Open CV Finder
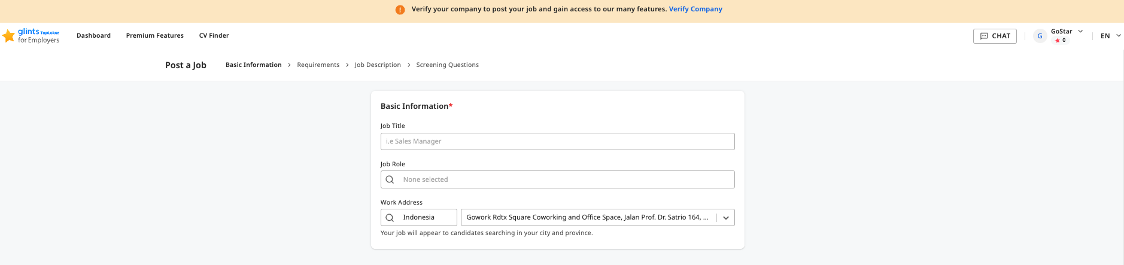Viewport: 1124px width, 265px height. (214, 36)
